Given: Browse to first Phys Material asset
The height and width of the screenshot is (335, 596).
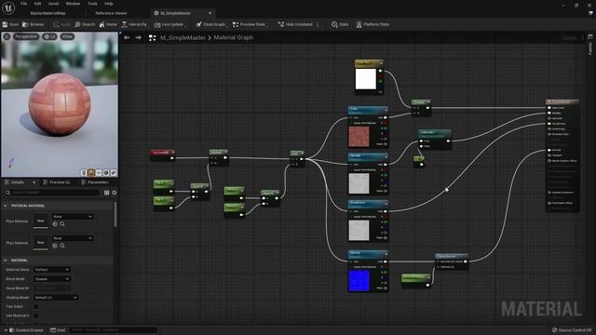Looking at the screenshot, I should 62,224.
